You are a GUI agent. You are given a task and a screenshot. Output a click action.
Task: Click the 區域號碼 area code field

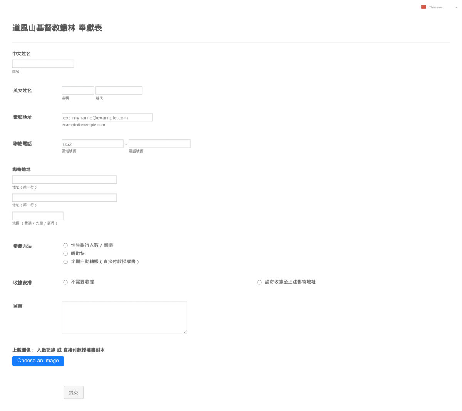pos(92,143)
